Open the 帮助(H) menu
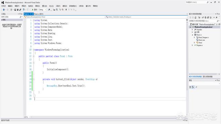The image size is (221, 124). pos(95,6)
